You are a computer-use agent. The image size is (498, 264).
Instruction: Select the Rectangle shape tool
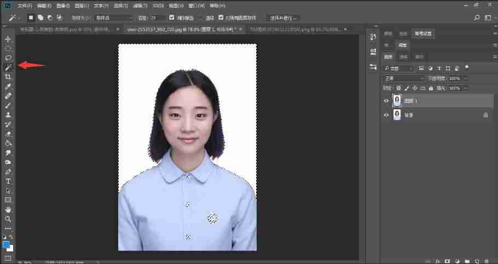(x=8, y=200)
